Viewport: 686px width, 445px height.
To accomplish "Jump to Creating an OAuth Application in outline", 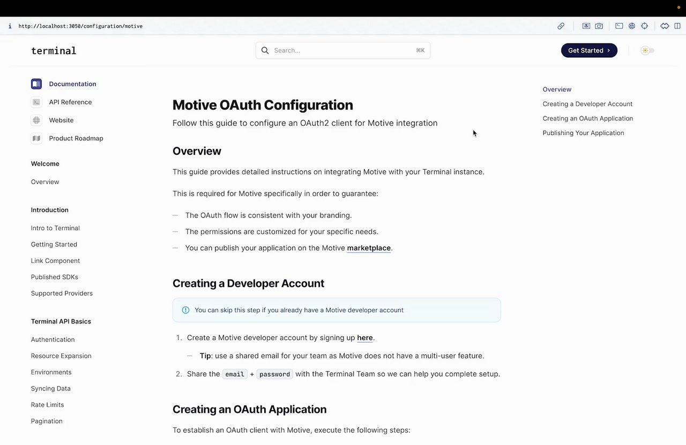I will tap(587, 118).
